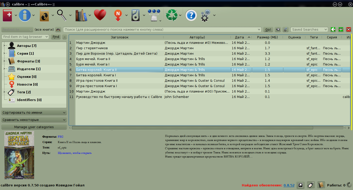Open dropdown arrow next to Add books
This screenshot has width=353, height=190.
point(16,15)
